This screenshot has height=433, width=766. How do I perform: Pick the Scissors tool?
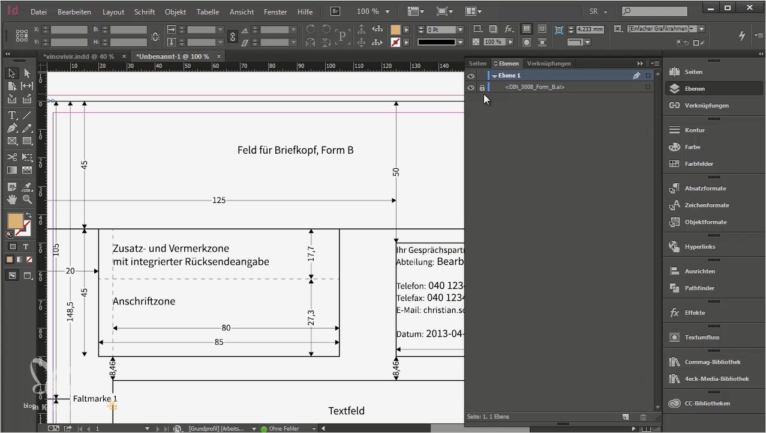point(12,157)
